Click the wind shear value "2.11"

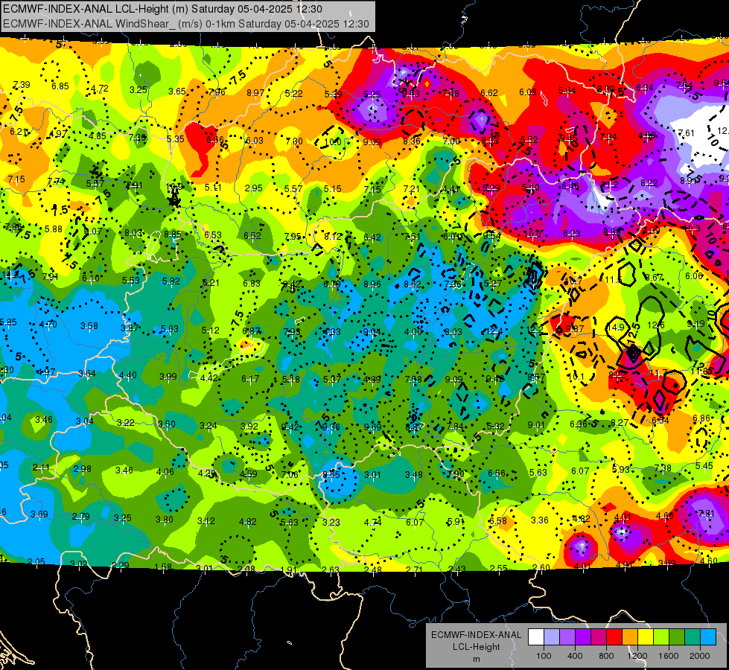pos(41,468)
